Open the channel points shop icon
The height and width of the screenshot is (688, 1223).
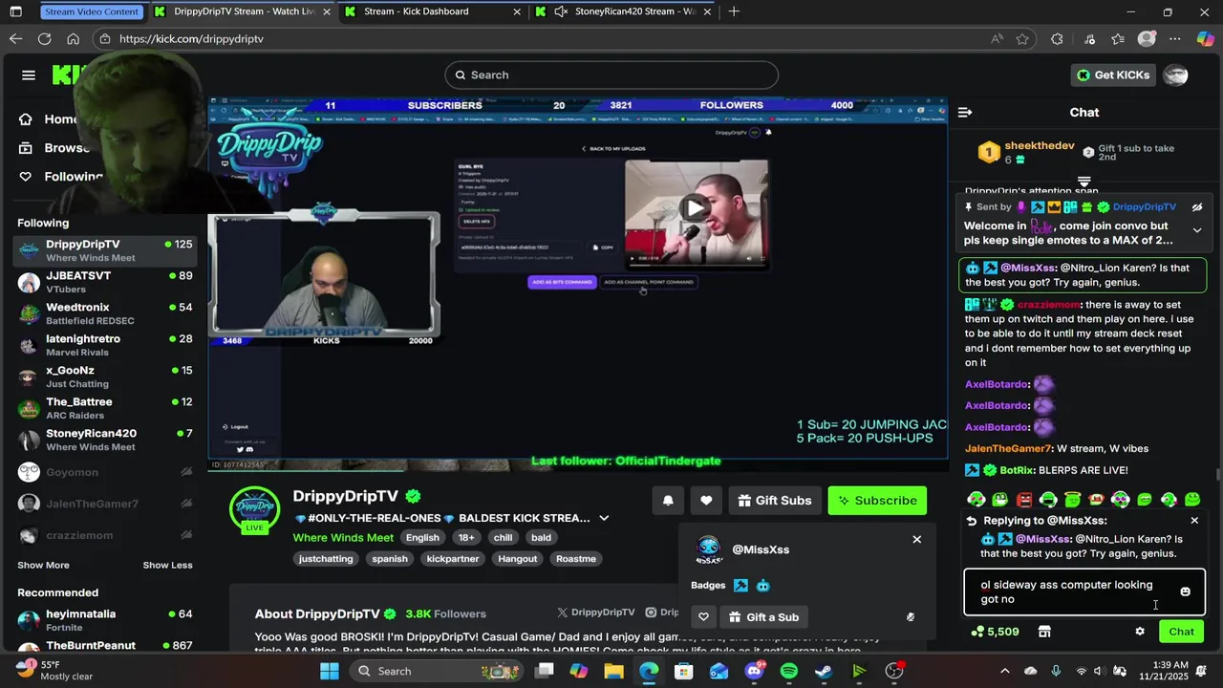[1044, 632]
